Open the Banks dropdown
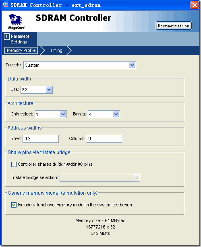Viewport: 201px width, 247px height. coord(104,114)
